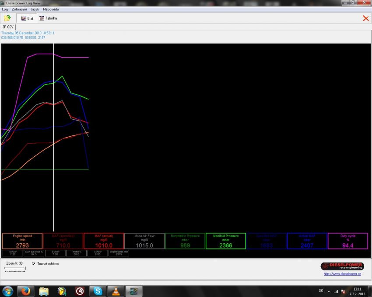This screenshot has width=372, height=297.
Task: Click the taskbar clock showing 13:11
Action: [x=357, y=292]
